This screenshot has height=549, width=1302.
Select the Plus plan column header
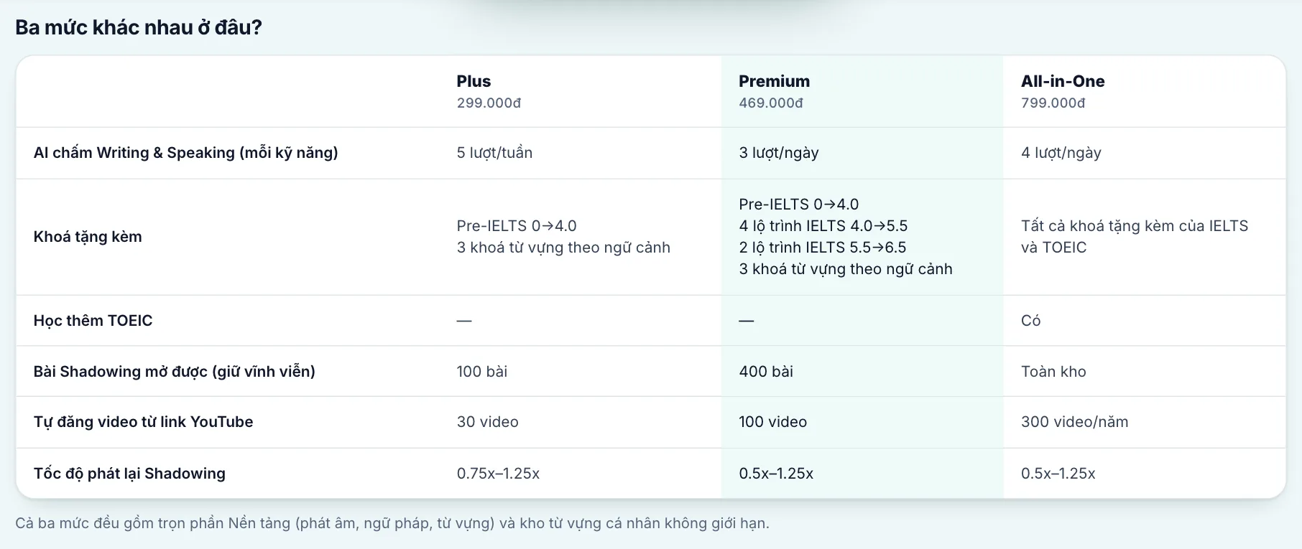pos(474,81)
